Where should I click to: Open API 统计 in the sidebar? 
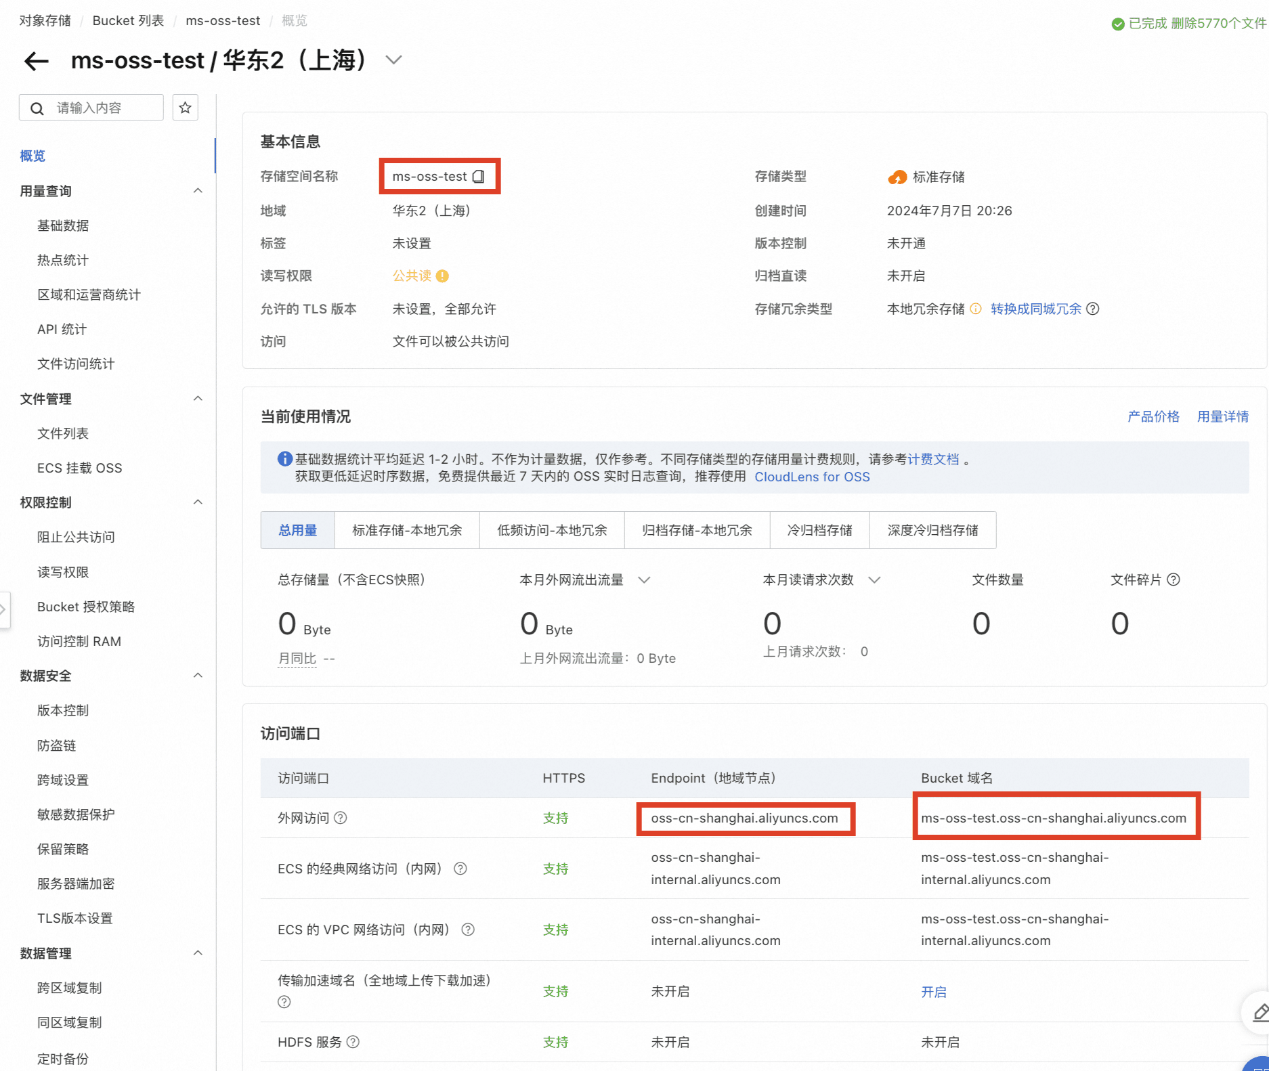[x=62, y=329]
